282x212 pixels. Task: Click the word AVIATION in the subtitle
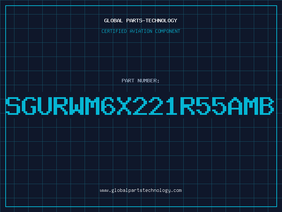coord(141,31)
